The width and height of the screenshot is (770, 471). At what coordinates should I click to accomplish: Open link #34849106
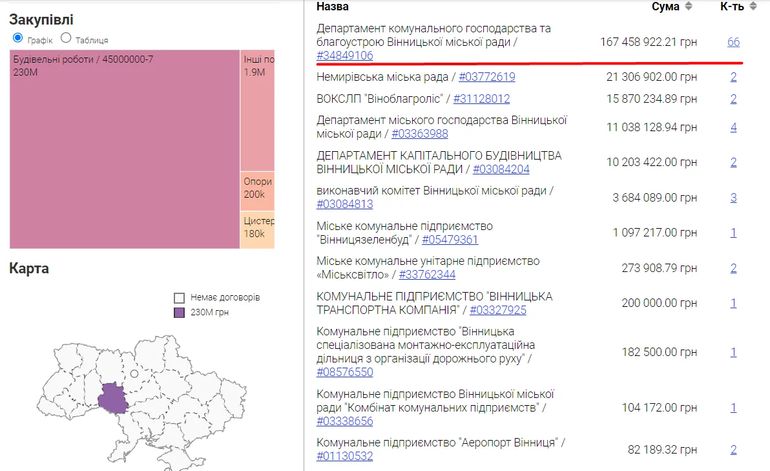(345, 56)
